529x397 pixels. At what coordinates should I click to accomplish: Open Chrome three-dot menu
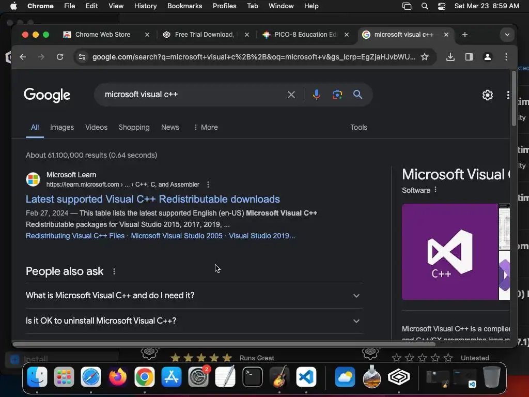(506, 57)
